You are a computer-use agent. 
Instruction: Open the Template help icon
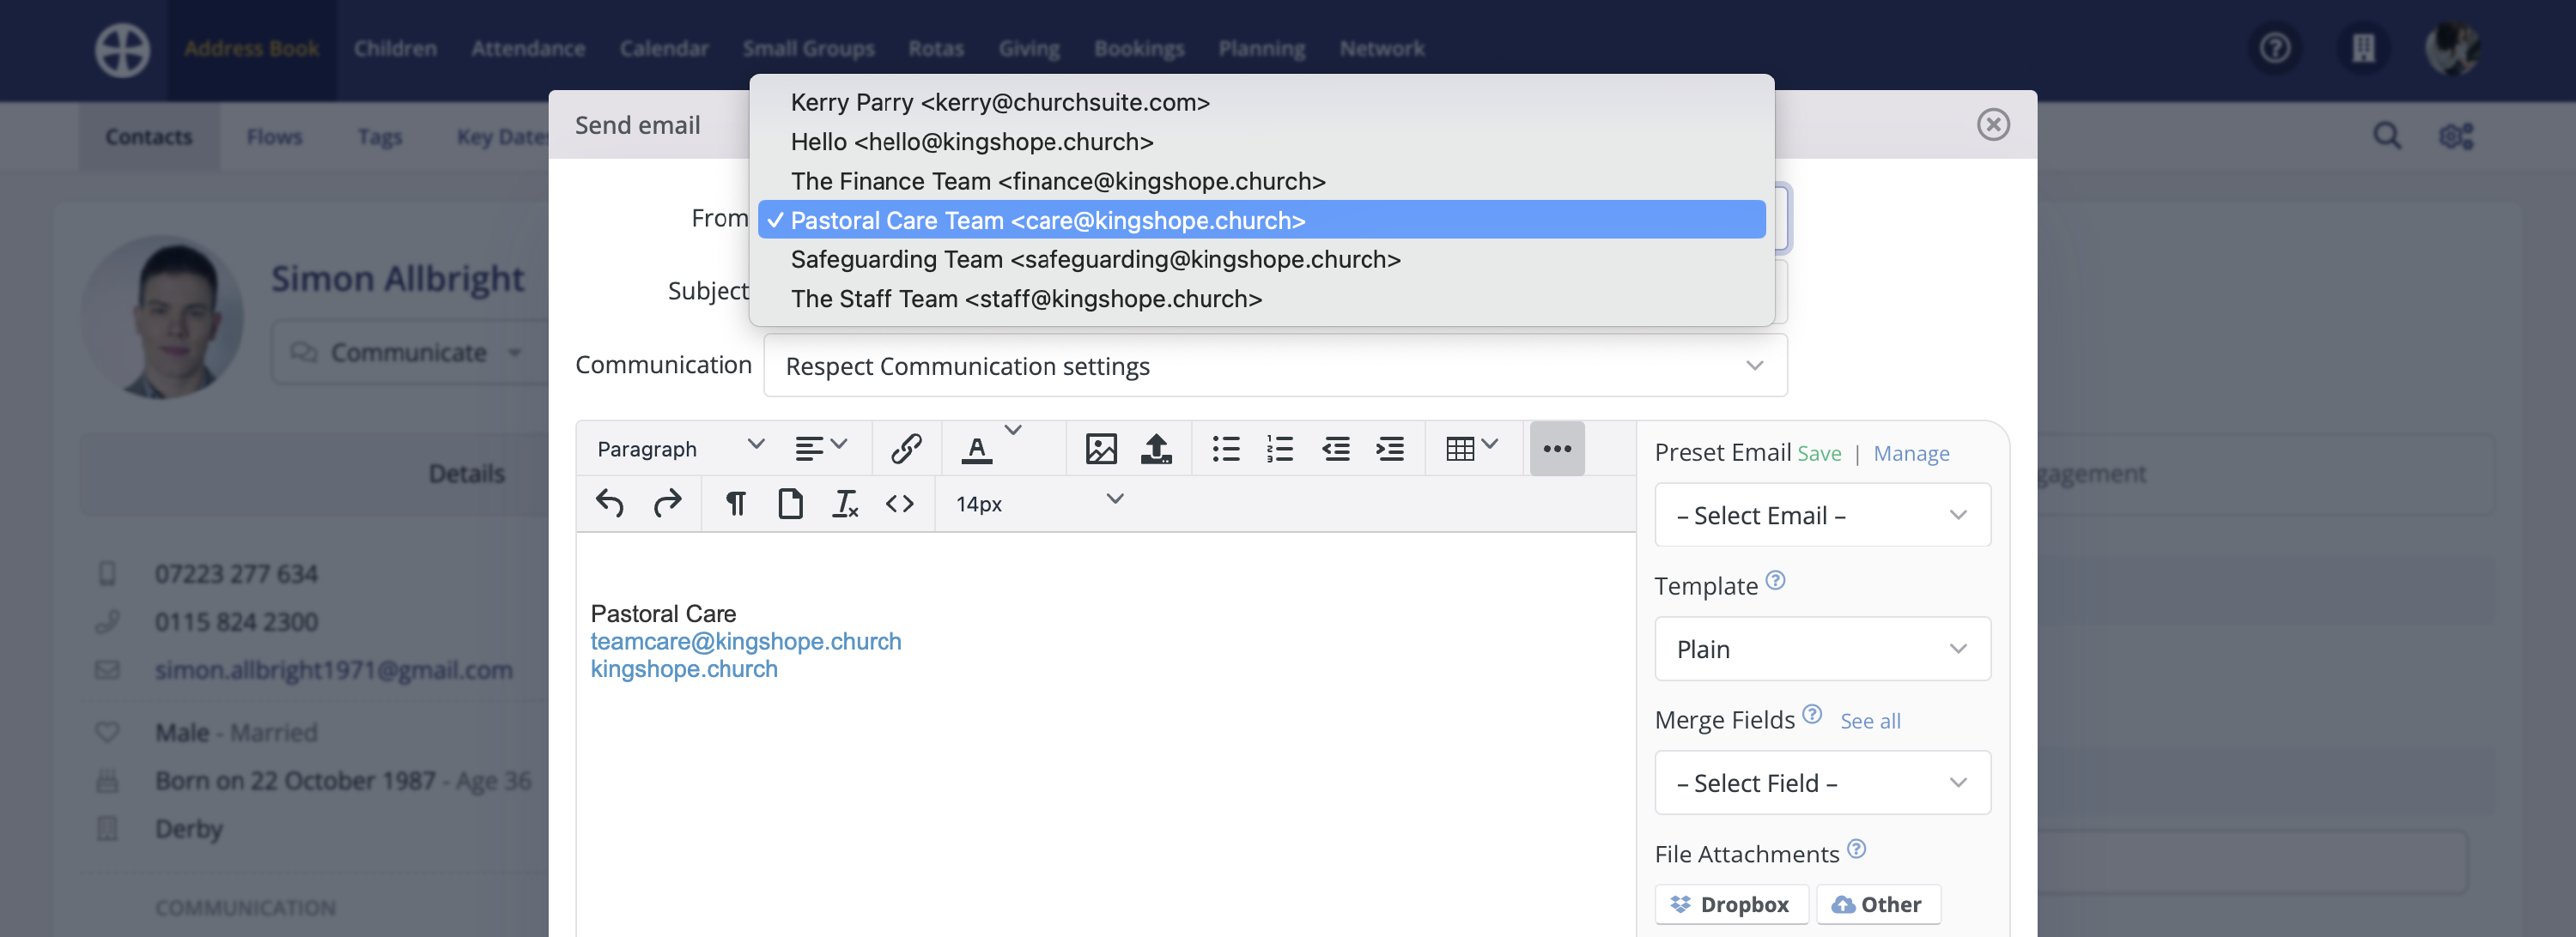(x=1775, y=579)
